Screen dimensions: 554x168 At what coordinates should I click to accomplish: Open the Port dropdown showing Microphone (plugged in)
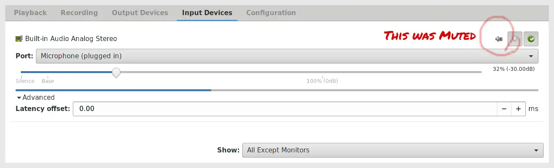(x=287, y=56)
